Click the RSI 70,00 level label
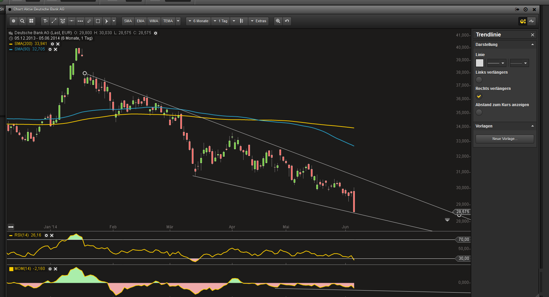549x297 pixels. coord(463,239)
